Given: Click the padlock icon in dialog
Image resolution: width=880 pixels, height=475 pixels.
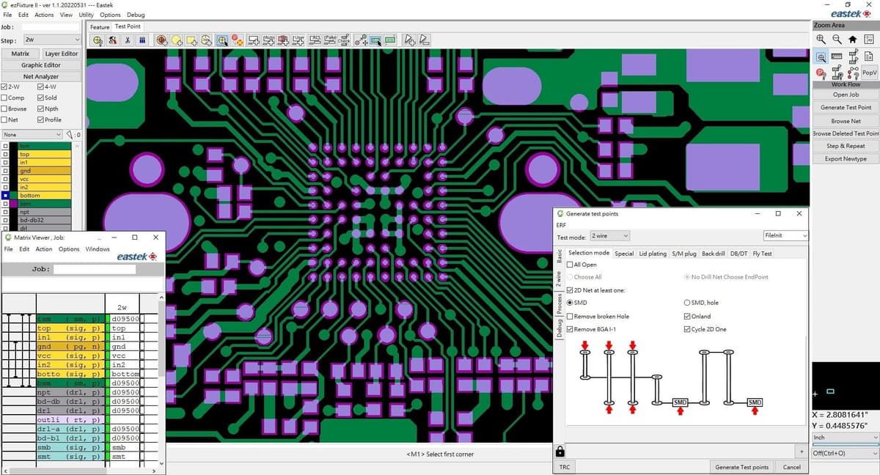Looking at the screenshot, I should tap(560, 451).
